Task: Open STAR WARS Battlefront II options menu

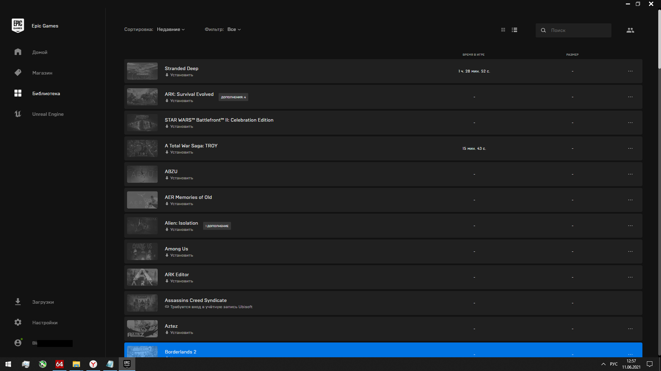Action: [630, 123]
